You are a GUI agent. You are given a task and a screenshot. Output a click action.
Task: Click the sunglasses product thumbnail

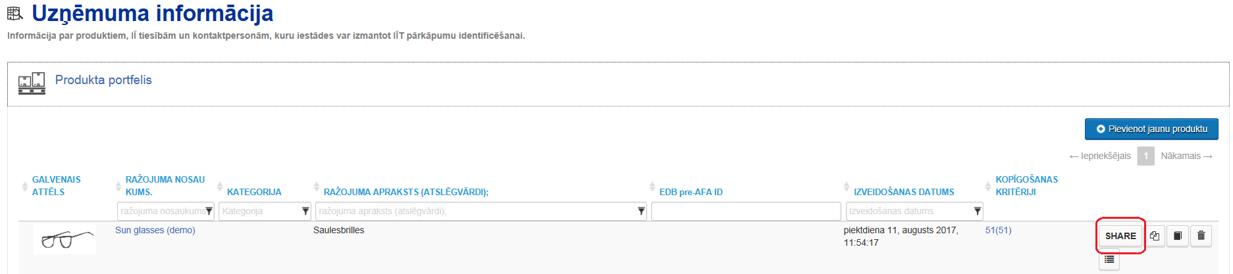click(x=65, y=239)
